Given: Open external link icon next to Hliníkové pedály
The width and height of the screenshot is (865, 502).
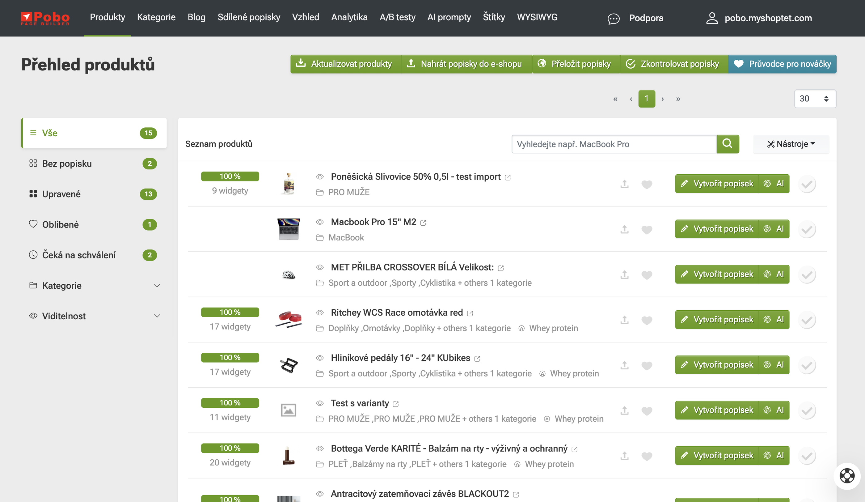Looking at the screenshot, I should [x=477, y=359].
